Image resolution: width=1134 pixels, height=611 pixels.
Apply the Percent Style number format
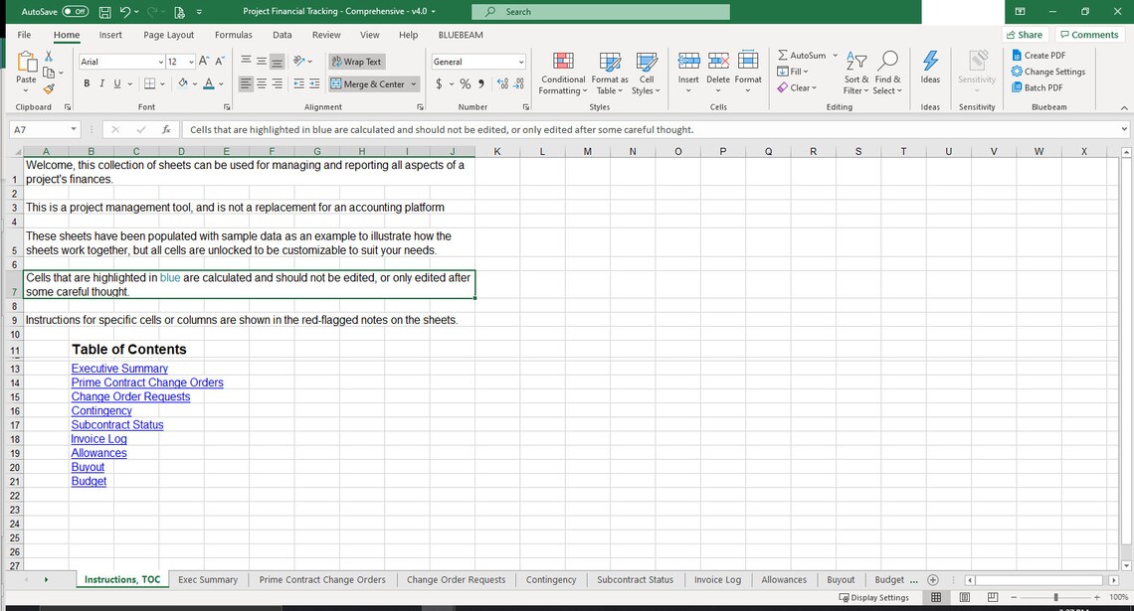(464, 84)
